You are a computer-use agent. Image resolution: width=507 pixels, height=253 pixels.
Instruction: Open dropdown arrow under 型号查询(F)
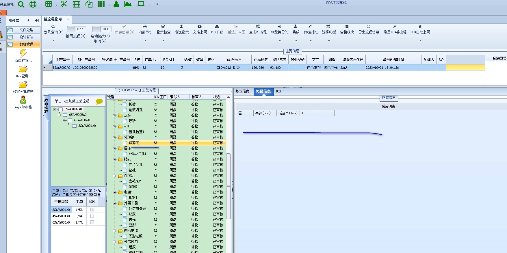(x=53, y=41)
